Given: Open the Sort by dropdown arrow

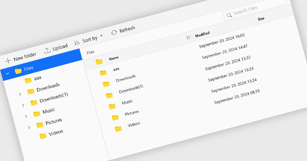Looking at the screenshot, I should pyautogui.click(x=101, y=36).
